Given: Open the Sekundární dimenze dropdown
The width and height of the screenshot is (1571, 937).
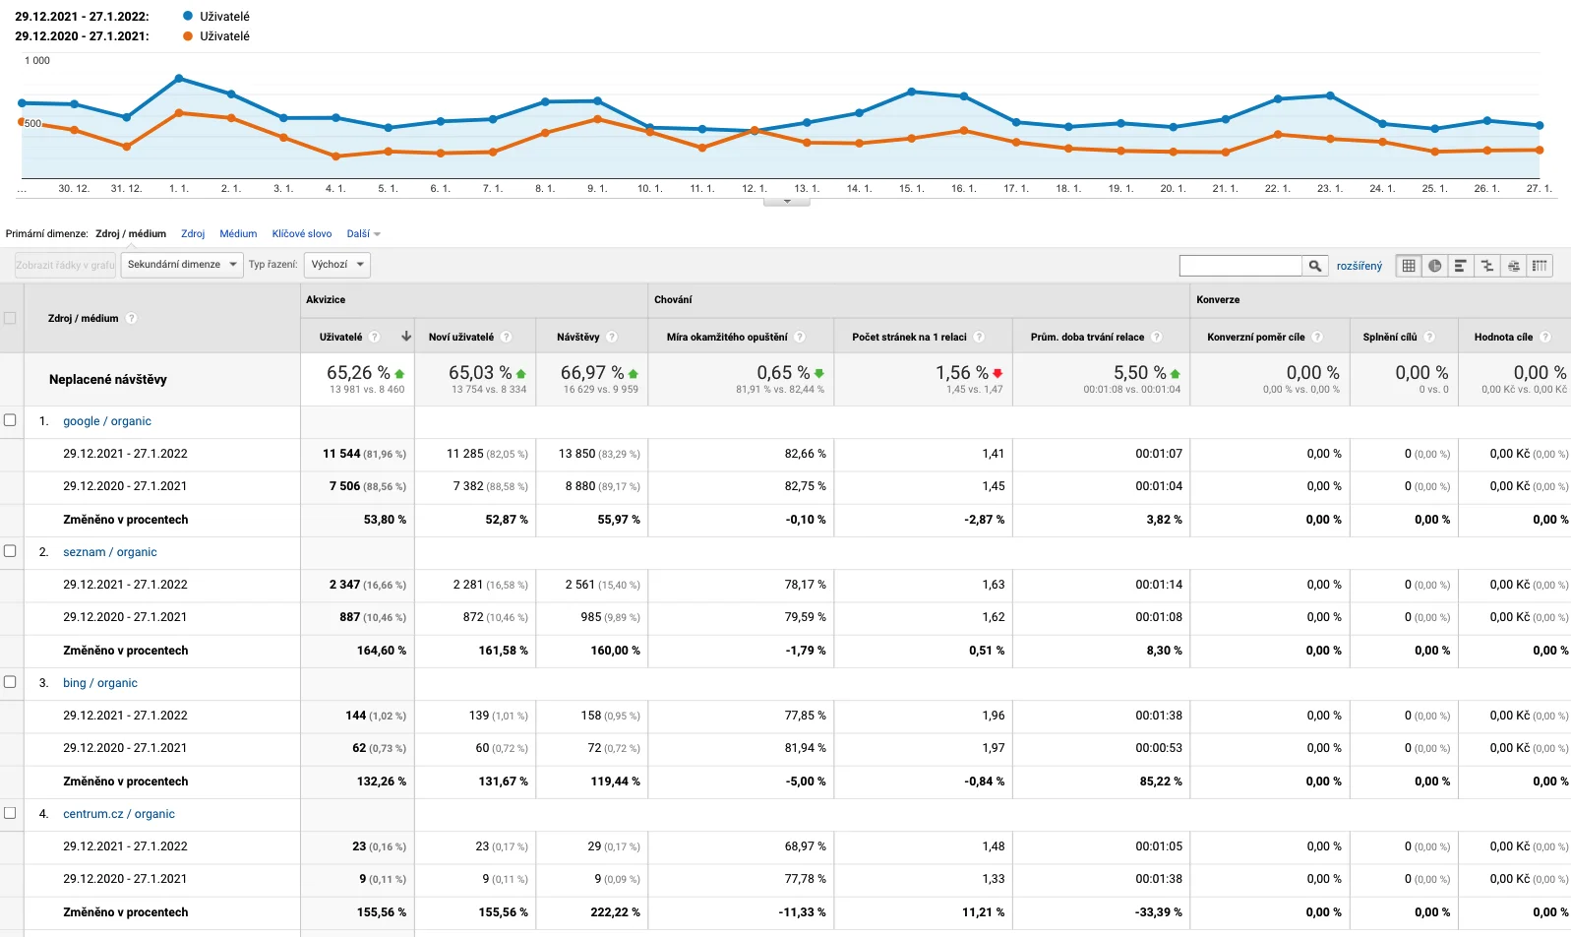Looking at the screenshot, I should coord(182,265).
